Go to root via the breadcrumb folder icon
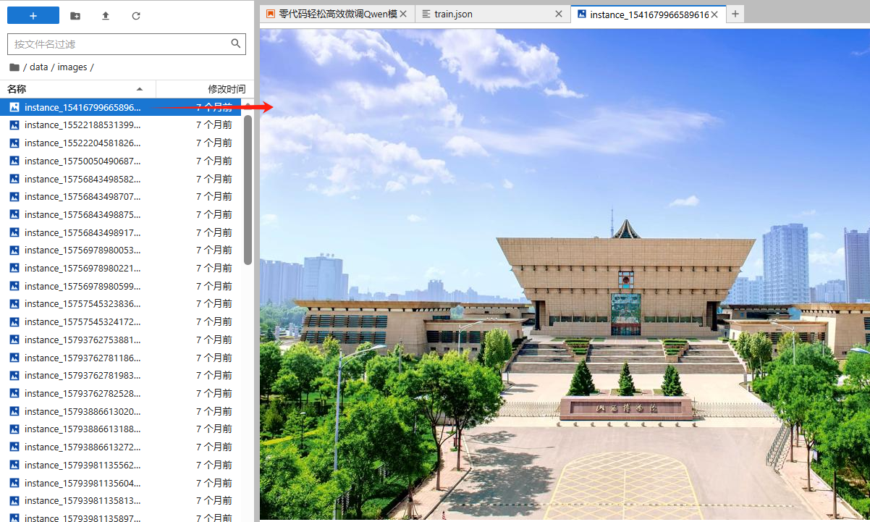The image size is (870, 522). point(14,67)
